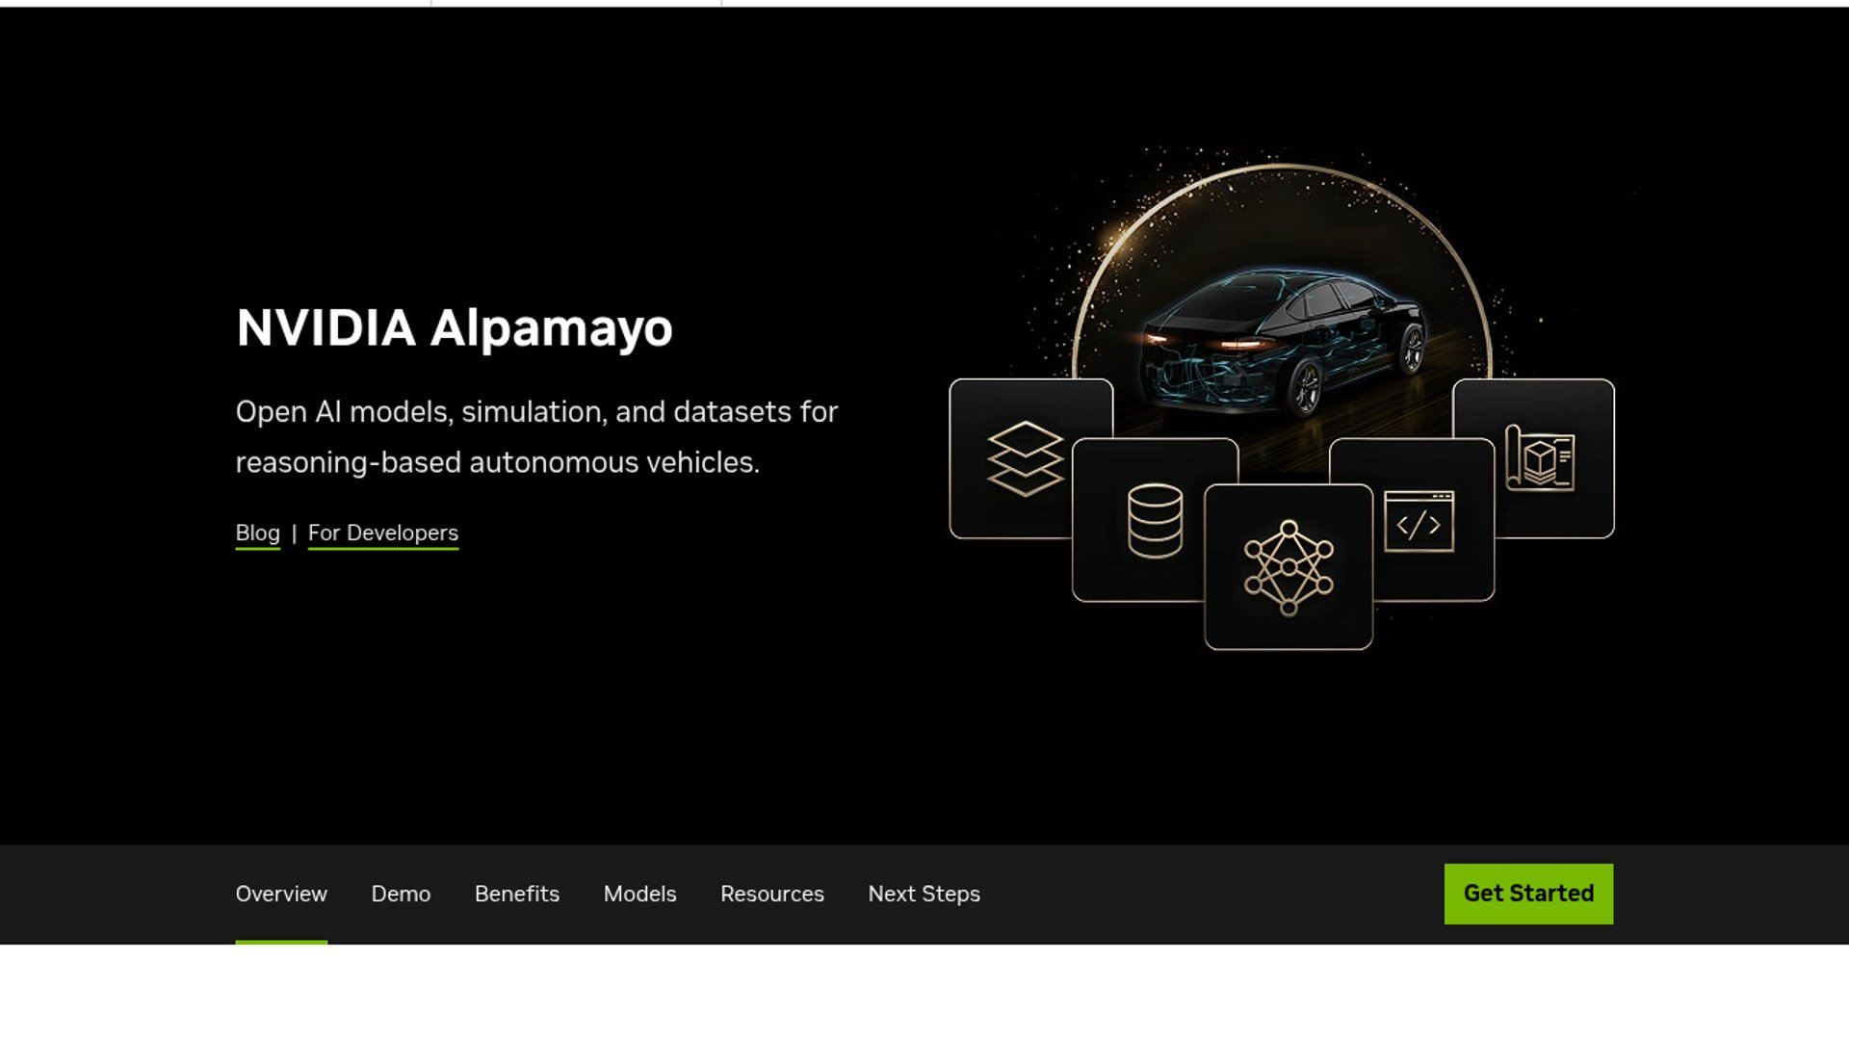
Task: Click the green underline below Overview
Action: tap(281, 942)
